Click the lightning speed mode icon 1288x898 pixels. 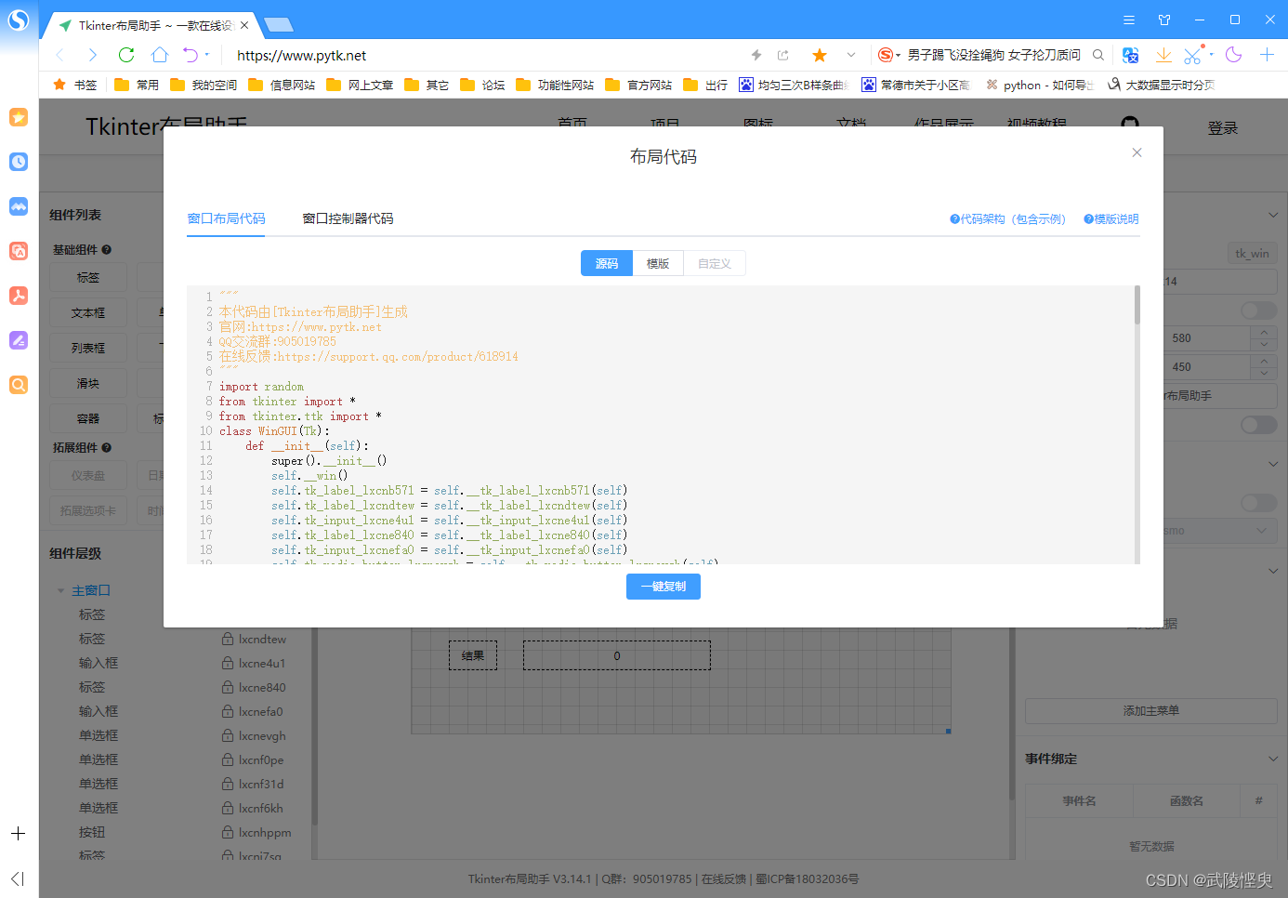click(x=756, y=55)
